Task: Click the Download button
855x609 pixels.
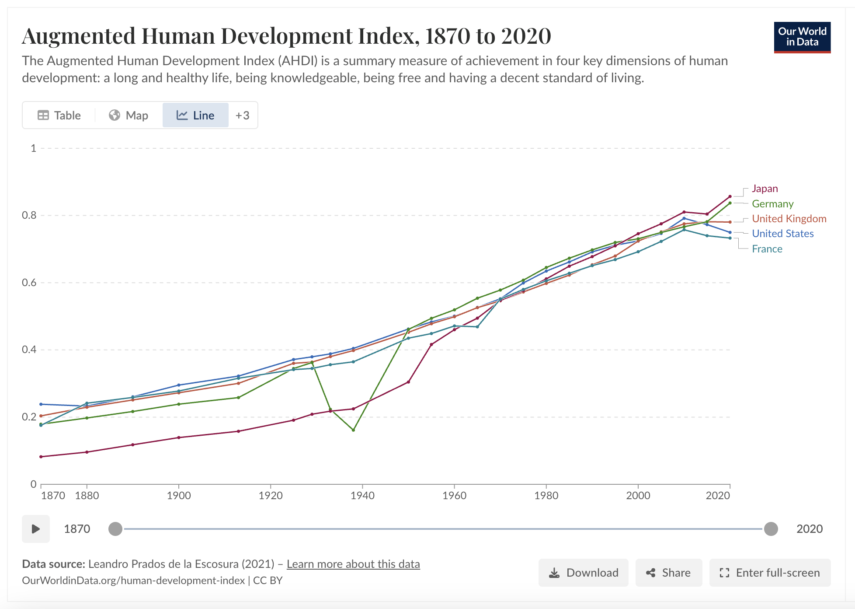Action: [x=583, y=573]
